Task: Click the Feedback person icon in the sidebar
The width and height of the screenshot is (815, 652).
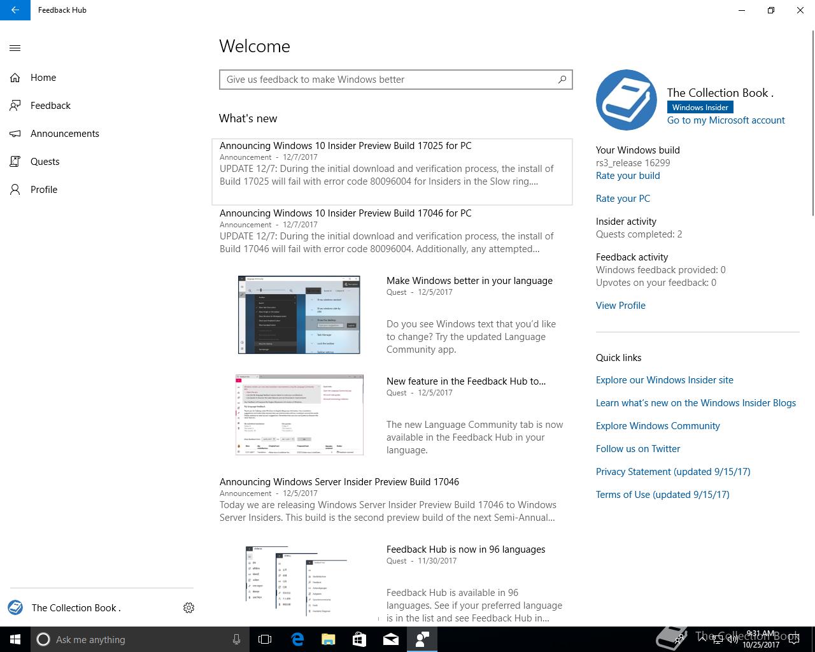Action: pyautogui.click(x=15, y=106)
